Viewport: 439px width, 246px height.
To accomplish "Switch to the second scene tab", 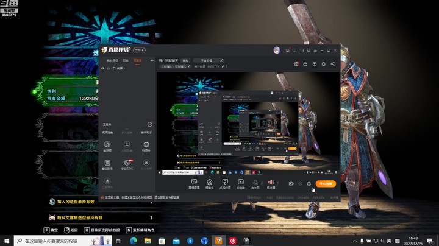I will 126,60.
